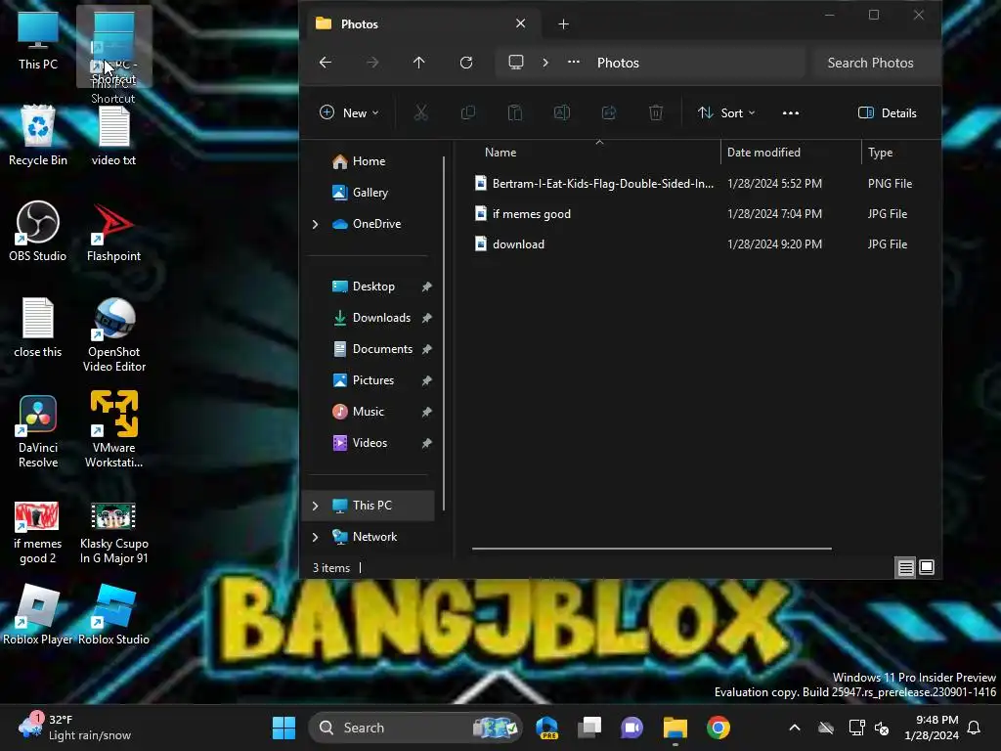The image size is (1001, 751).
Task: Switch to large thumbnails view icon
Action: [x=927, y=567]
